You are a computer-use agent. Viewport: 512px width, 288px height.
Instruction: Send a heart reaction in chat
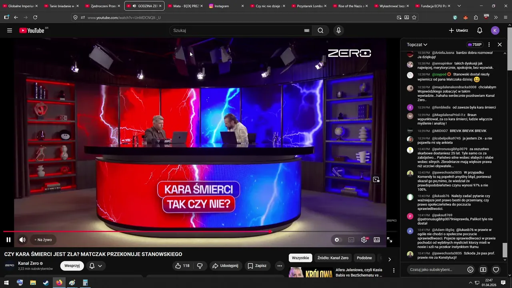tap(496, 270)
